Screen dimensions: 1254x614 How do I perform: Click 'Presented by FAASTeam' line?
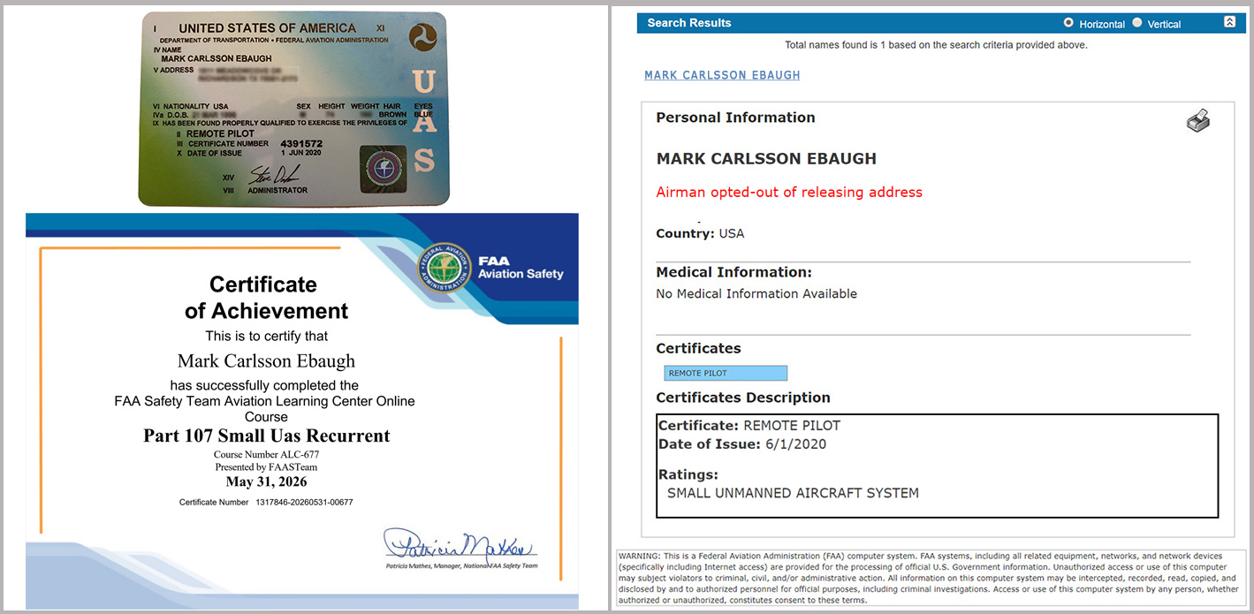coord(266,467)
